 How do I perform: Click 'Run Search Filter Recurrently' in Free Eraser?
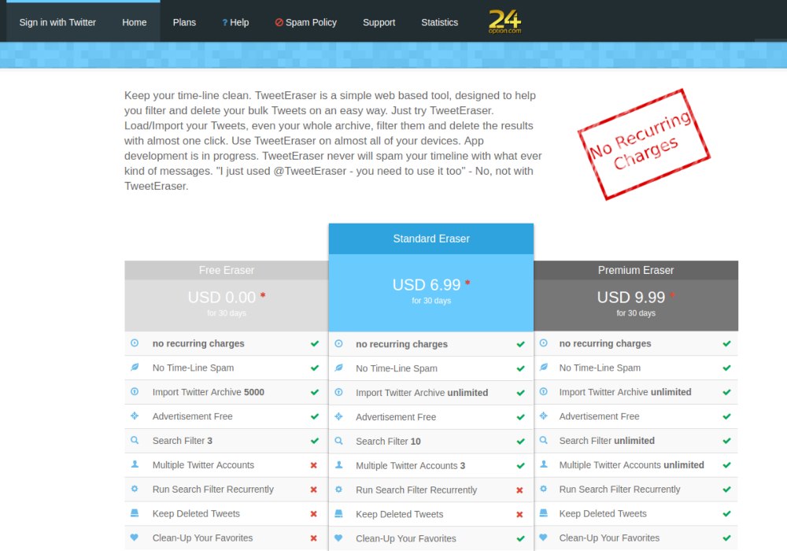click(x=212, y=490)
